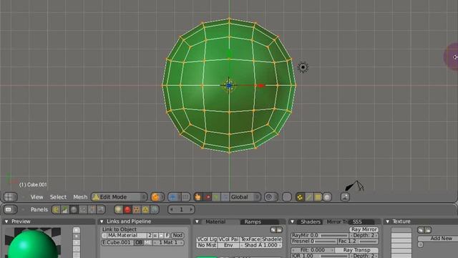Image resolution: width=458 pixels, height=258 pixels.
Task: Toggle TexFace option
Action: [x=250, y=239]
